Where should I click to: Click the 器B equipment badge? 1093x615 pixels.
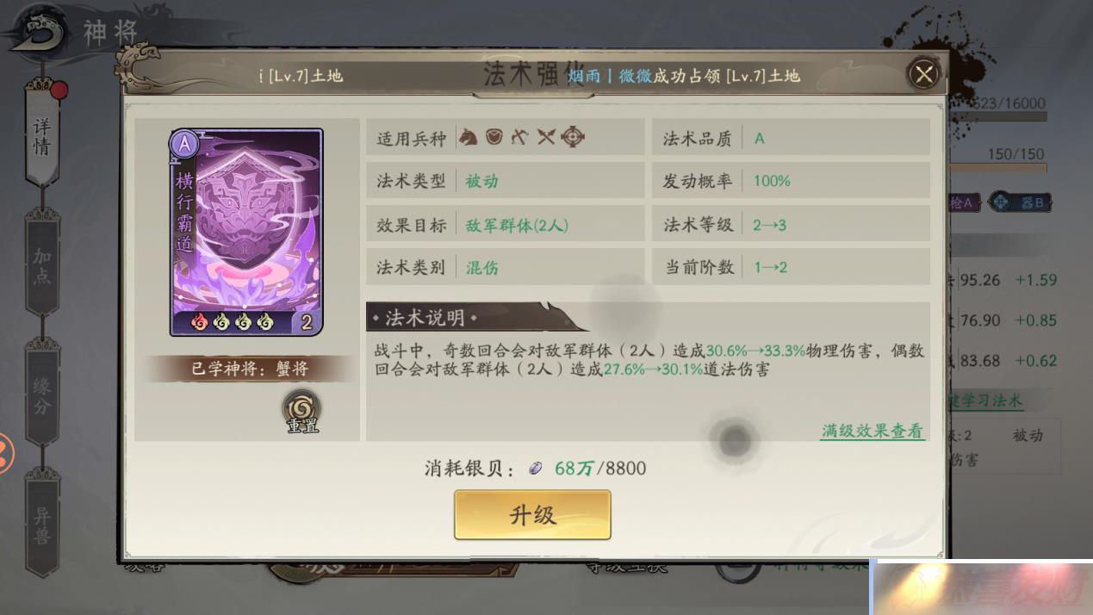click(x=1020, y=203)
